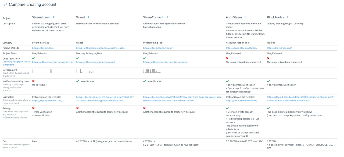The width and height of the screenshot is (344, 157).
Task: Visit the https://blocktrades.us/ link
Action: click(279, 48)
